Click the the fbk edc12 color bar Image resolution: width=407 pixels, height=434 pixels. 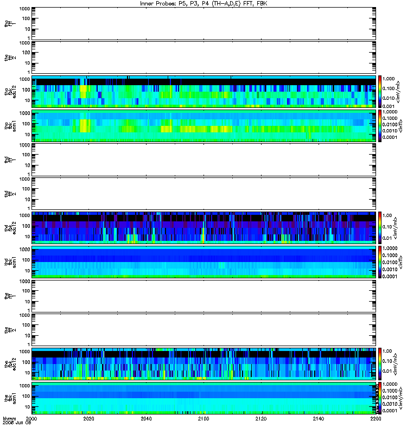click(x=380, y=364)
